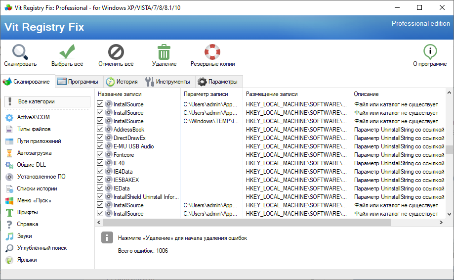Select Списки истории category
Screen dimensions: 454x280
click(31, 188)
